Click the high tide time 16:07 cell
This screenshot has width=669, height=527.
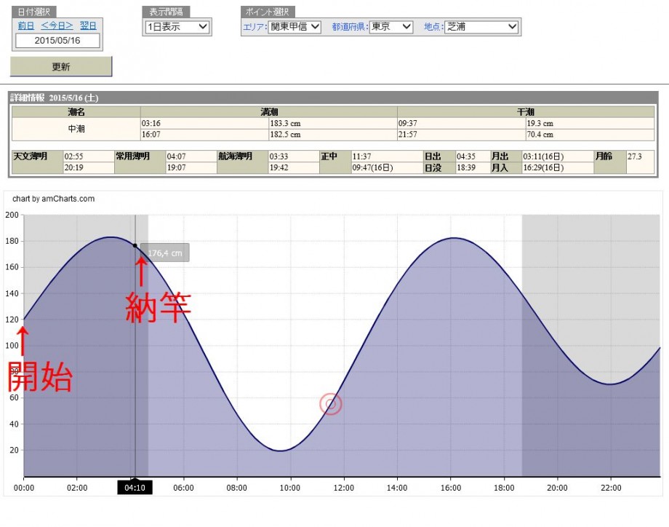click(x=205, y=135)
